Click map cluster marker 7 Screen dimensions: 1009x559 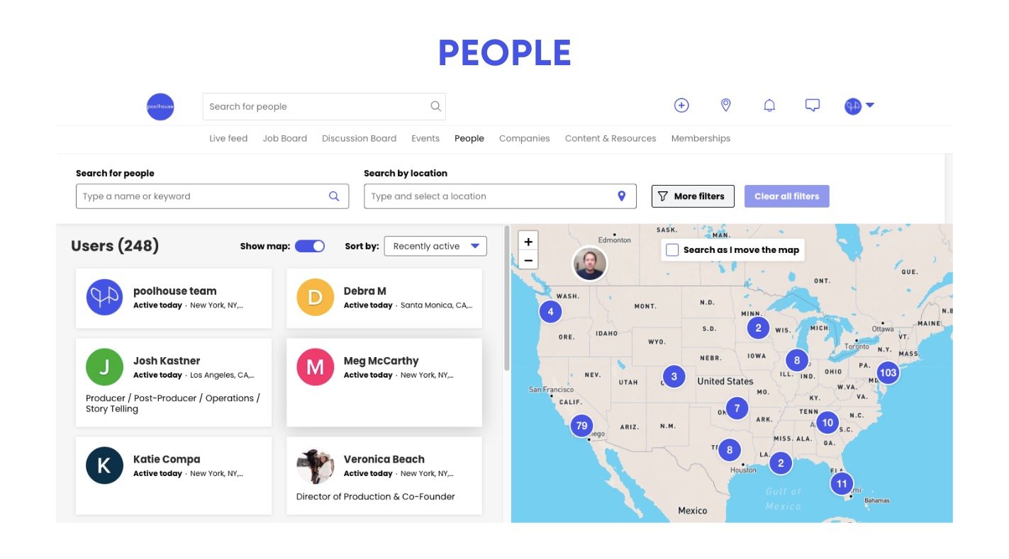[737, 408]
